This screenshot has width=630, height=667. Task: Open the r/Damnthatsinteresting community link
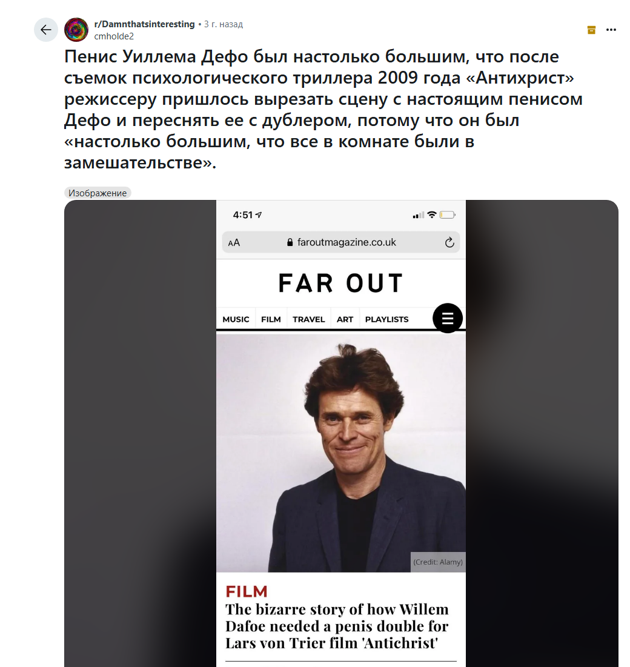tap(144, 24)
